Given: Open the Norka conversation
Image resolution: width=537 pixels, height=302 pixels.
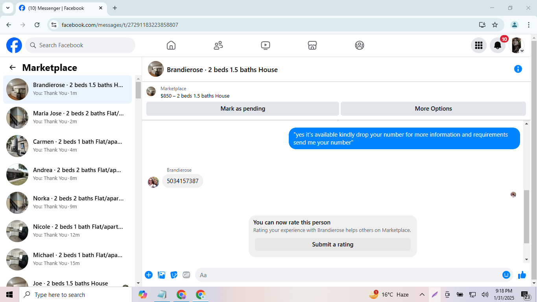Looking at the screenshot, I should coord(67,203).
